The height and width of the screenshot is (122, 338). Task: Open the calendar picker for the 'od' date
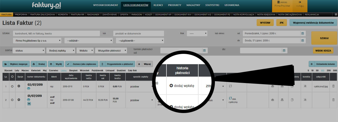pos(303,33)
